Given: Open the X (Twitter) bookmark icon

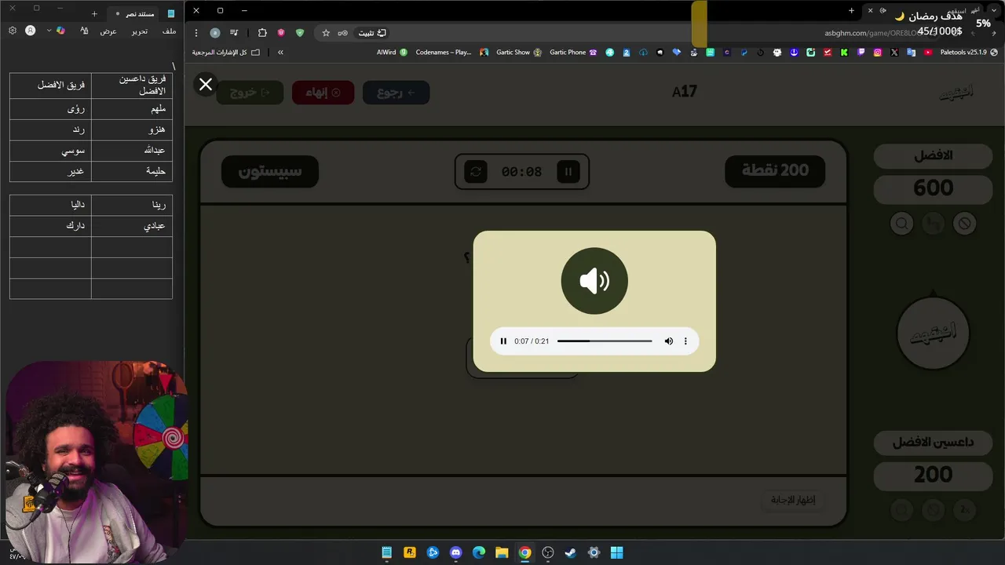Looking at the screenshot, I should [894, 53].
